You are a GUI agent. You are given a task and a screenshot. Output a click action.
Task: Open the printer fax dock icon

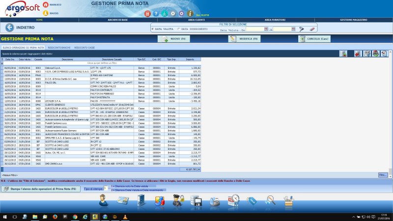(x=215, y=201)
